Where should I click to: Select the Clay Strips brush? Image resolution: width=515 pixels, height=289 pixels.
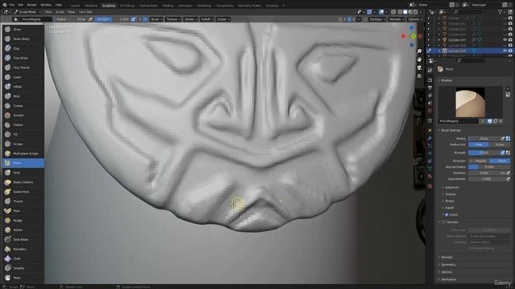tap(23, 58)
